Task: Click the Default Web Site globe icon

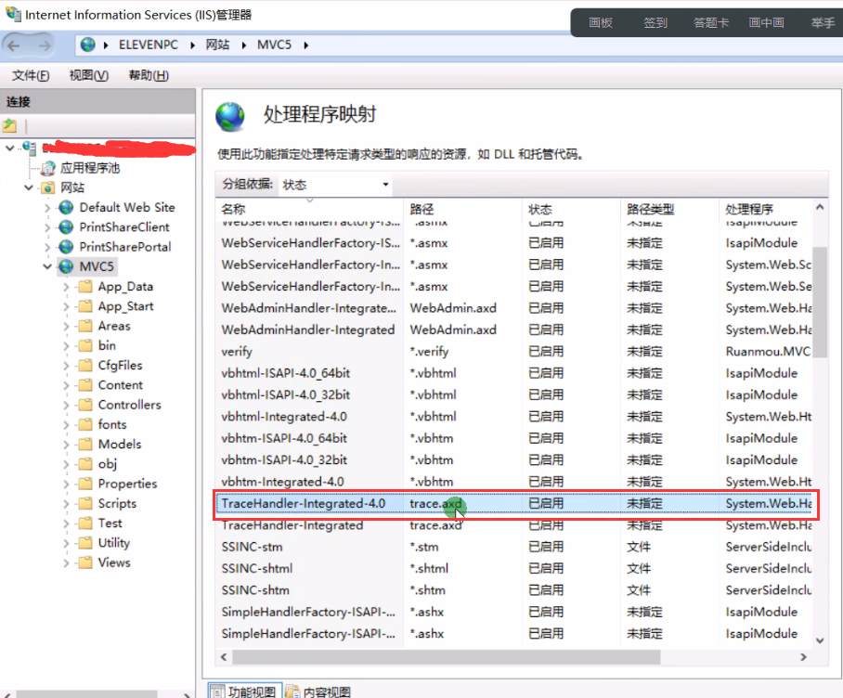Action: coord(66,207)
